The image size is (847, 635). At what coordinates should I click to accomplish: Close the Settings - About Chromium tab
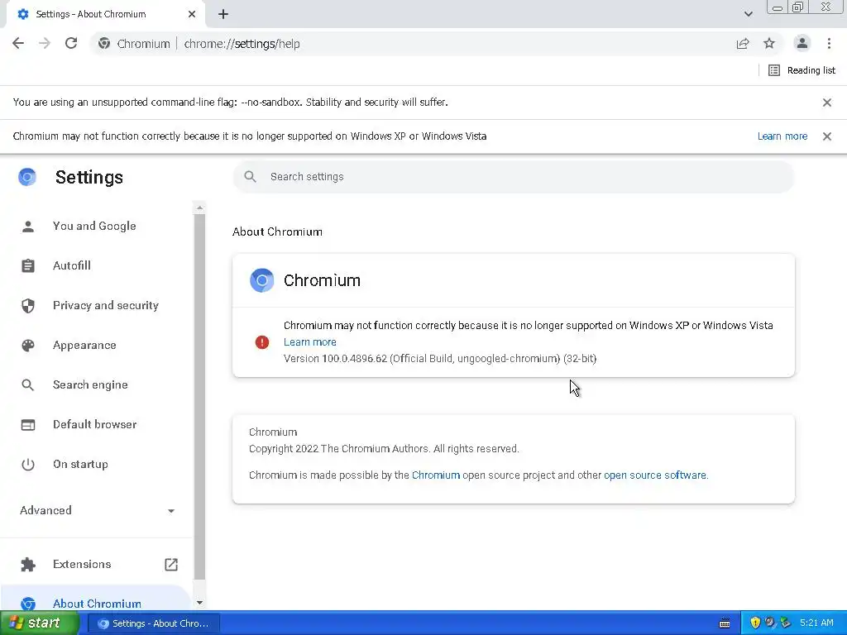pos(192,14)
